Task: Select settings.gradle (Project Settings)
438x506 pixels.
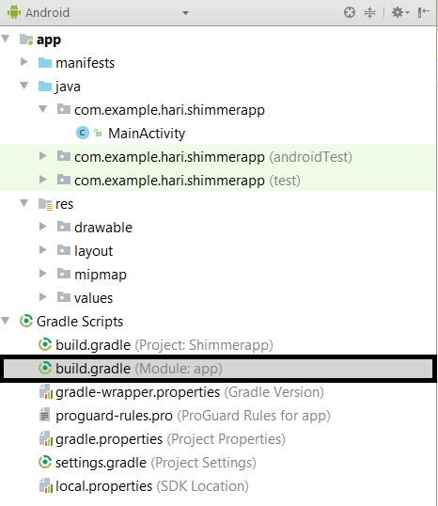Action: pos(148,463)
